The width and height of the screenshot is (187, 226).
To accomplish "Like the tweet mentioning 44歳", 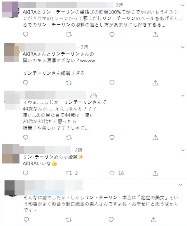I will point(112,138).
